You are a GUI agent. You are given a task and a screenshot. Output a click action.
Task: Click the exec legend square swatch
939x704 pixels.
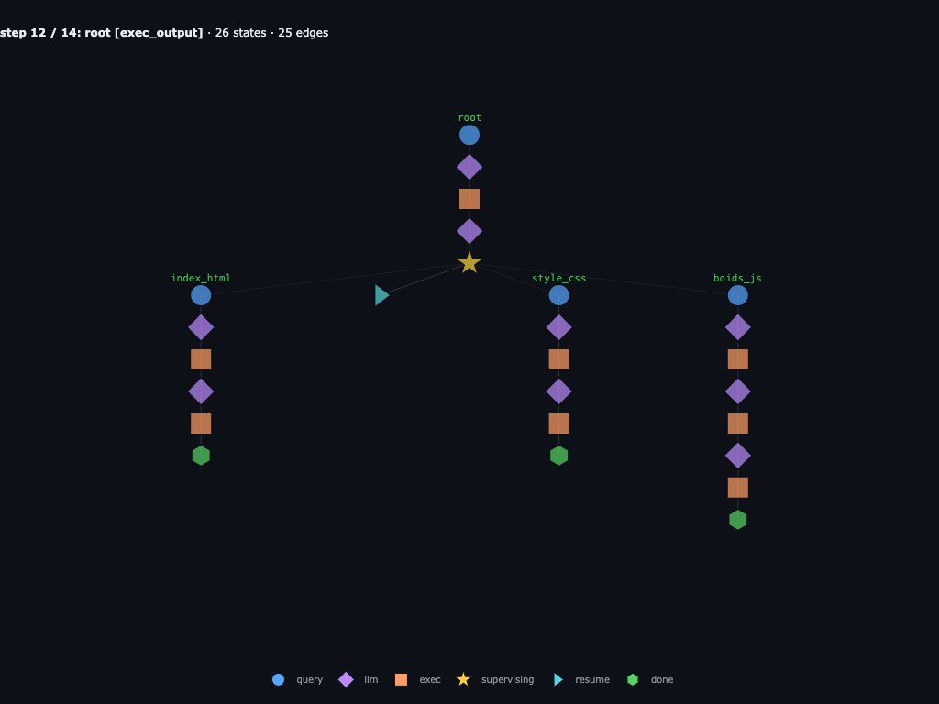(x=402, y=679)
